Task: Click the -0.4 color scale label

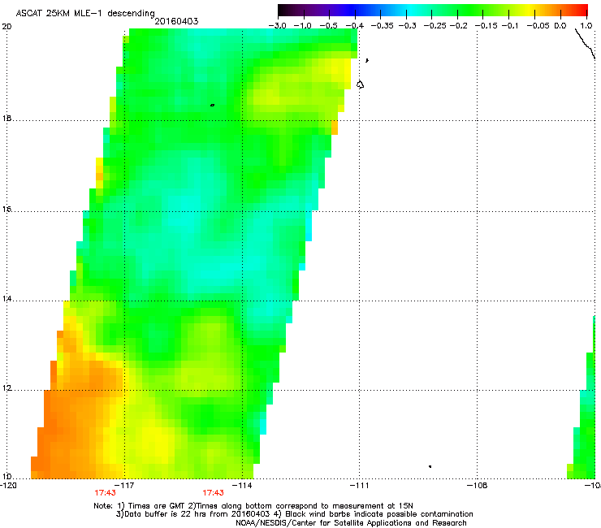Action: pyautogui.click(x=355, y=26)
